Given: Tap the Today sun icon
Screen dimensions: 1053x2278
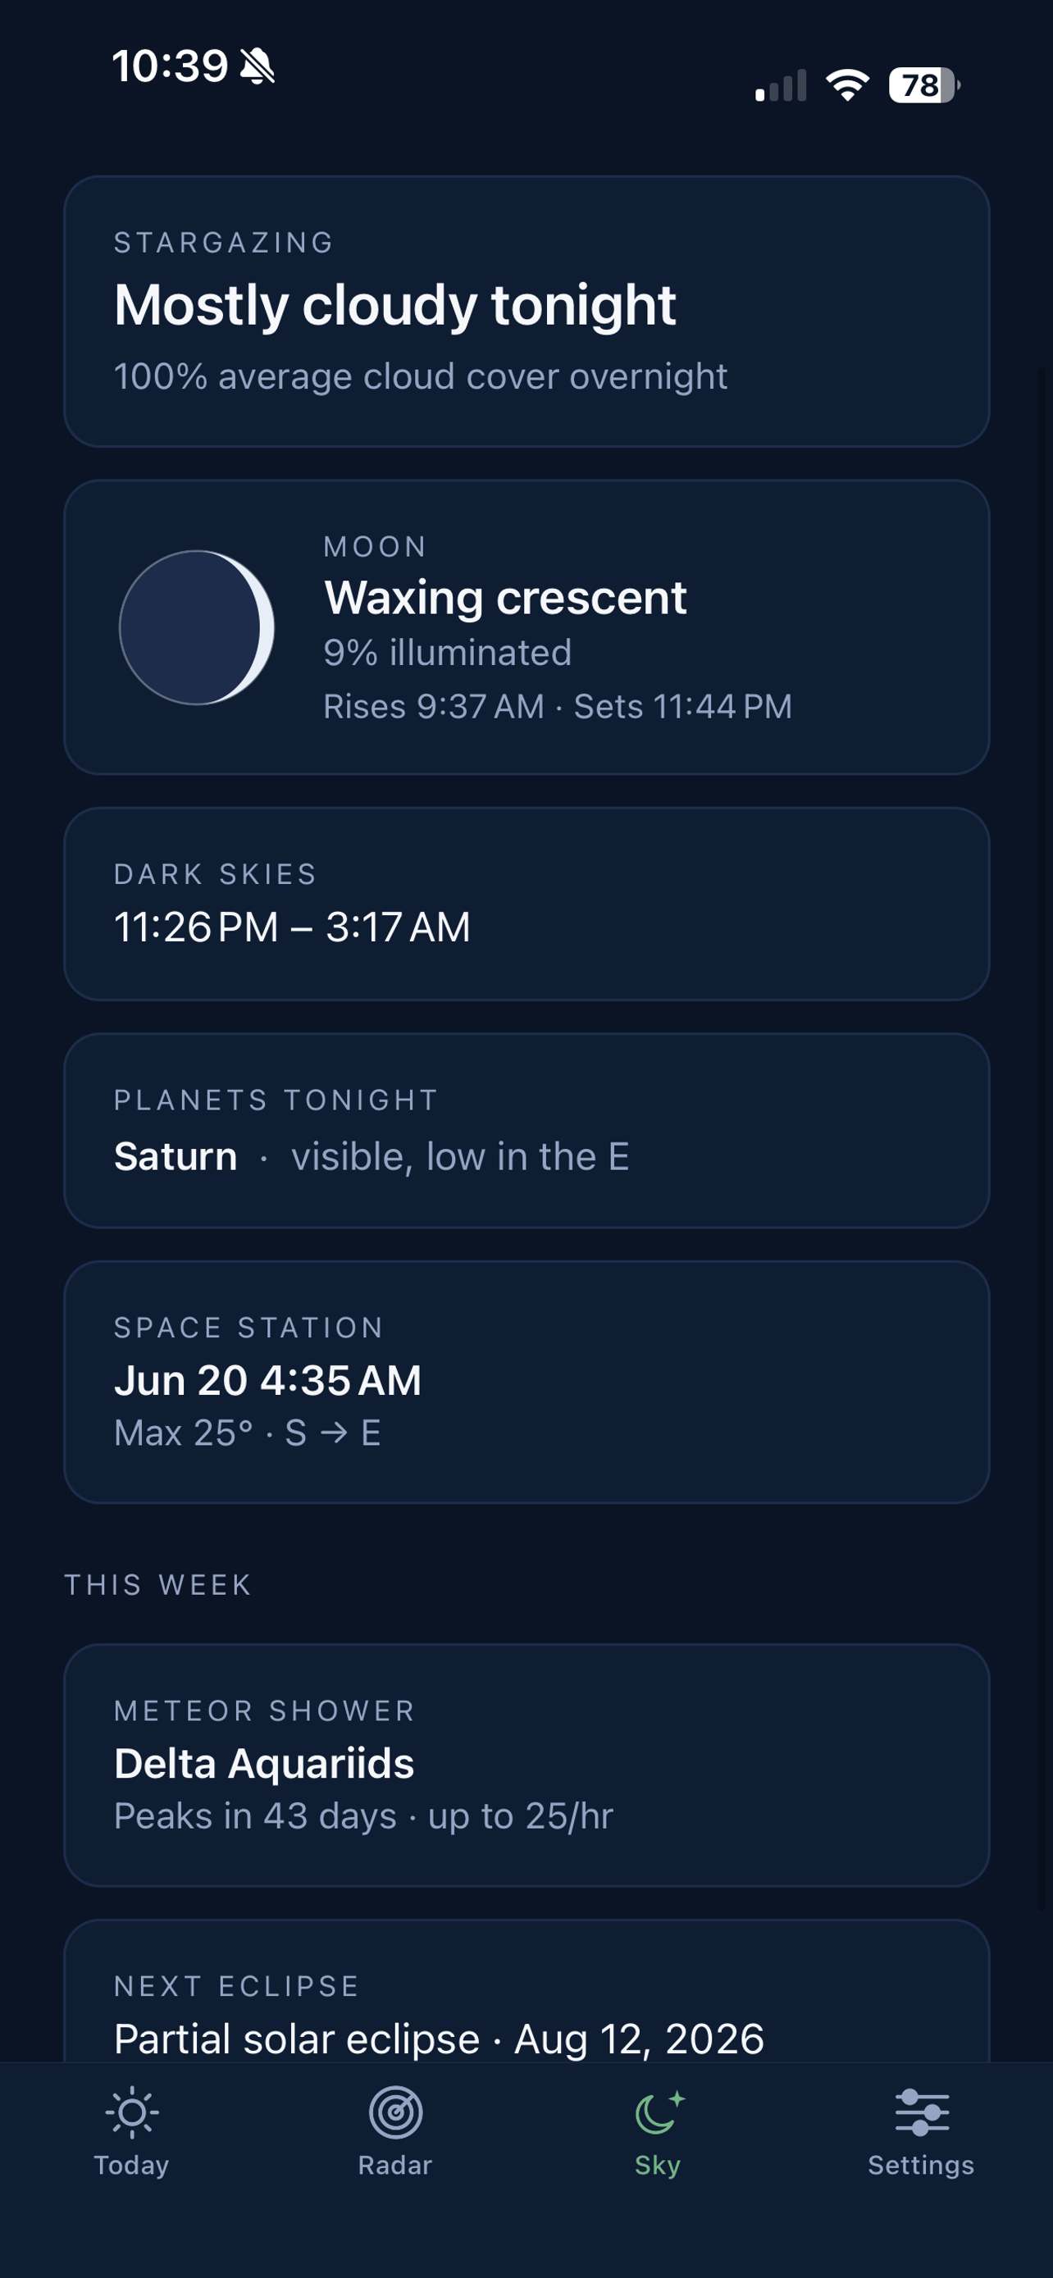Looking at the screenshot, I should 132,2112.
